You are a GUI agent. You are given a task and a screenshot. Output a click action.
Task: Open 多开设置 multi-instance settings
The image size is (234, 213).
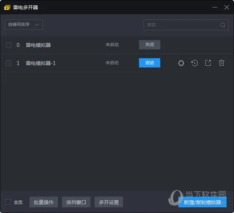click(109, 202)
